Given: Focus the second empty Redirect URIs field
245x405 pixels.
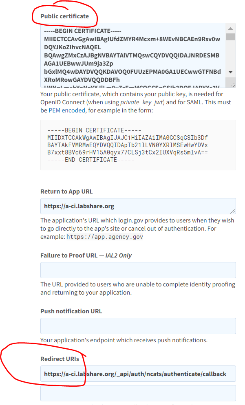Looking at the screenshot, I should [x=138, y=393].
